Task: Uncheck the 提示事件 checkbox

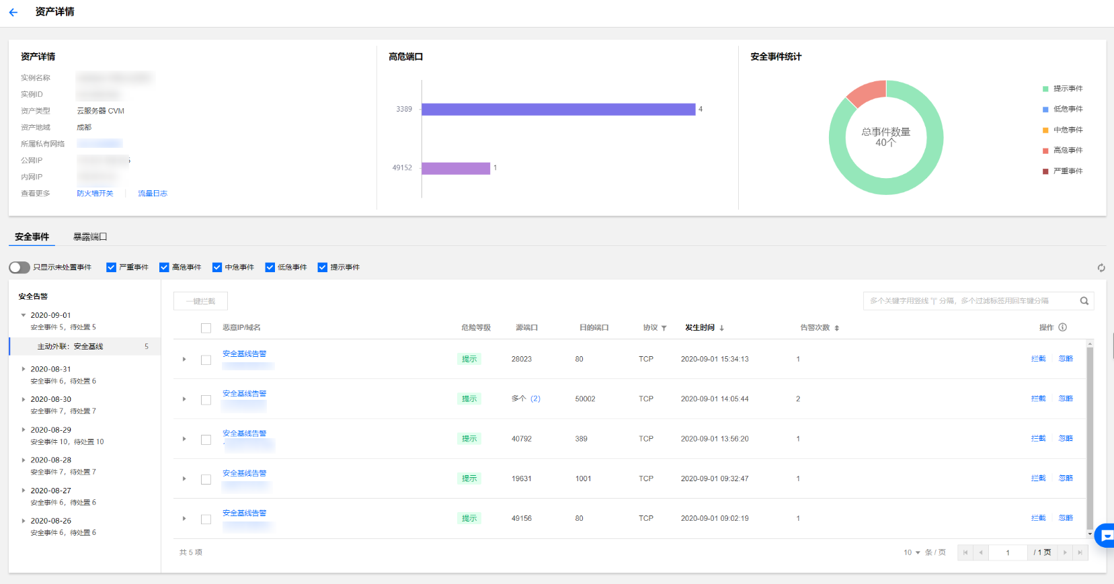Action: point(323,267)
